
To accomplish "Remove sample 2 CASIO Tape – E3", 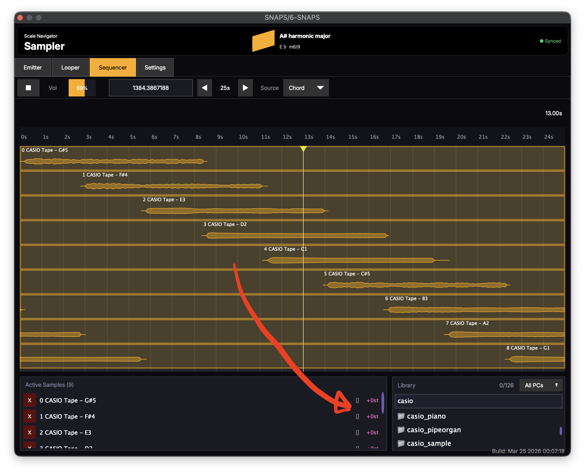I will (30, 433).
